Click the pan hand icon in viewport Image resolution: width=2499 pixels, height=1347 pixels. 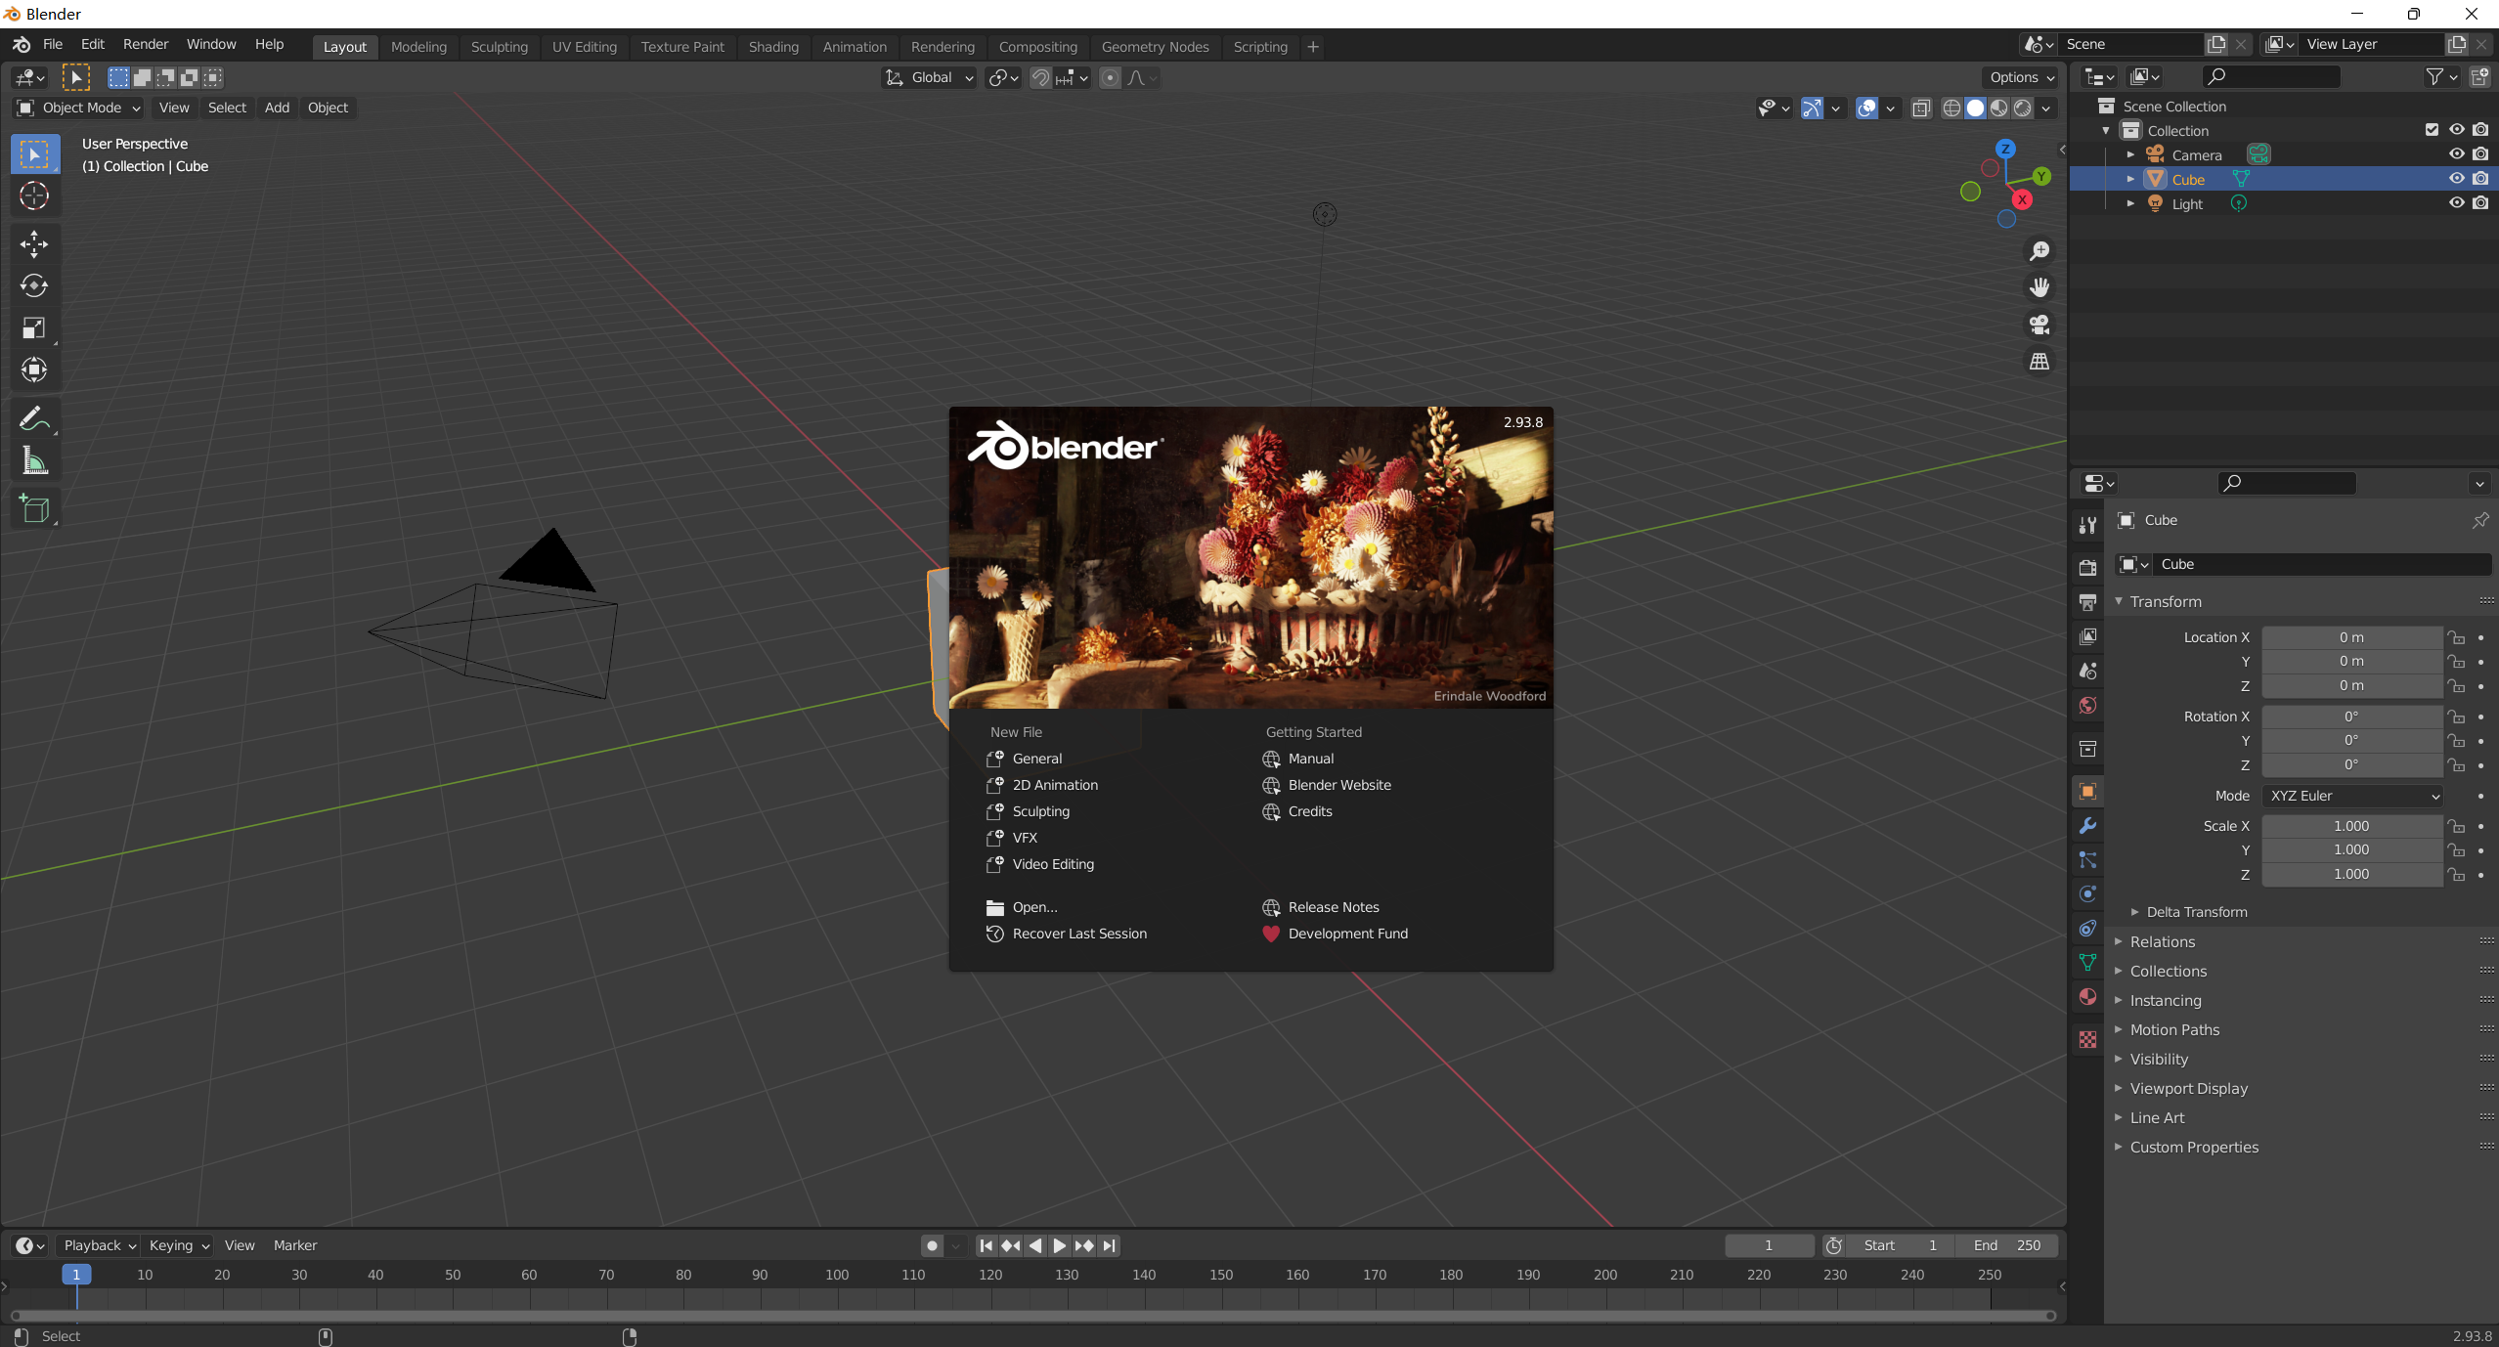(x=2039, y=287)
